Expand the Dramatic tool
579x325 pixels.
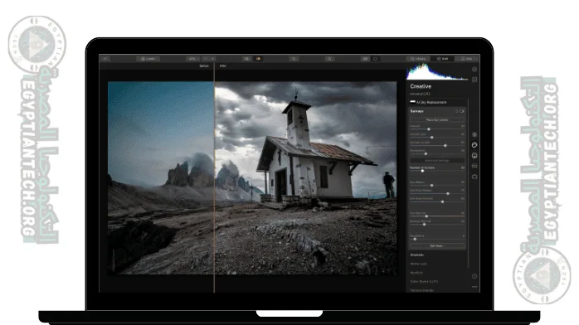coord(417,255)
